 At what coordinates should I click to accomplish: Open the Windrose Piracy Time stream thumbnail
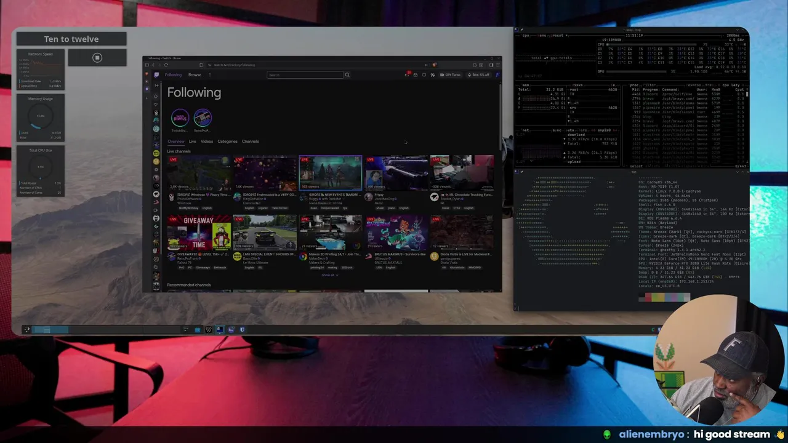pos(199,173)
